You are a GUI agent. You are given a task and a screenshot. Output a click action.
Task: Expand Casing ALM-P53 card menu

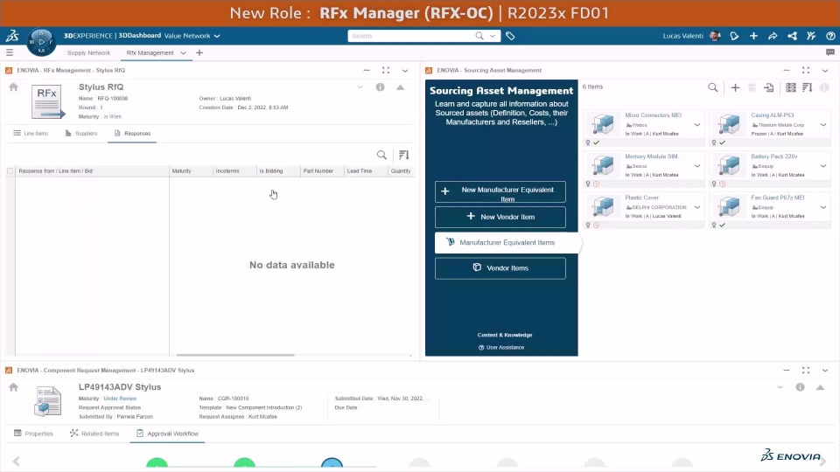(822, 125)
